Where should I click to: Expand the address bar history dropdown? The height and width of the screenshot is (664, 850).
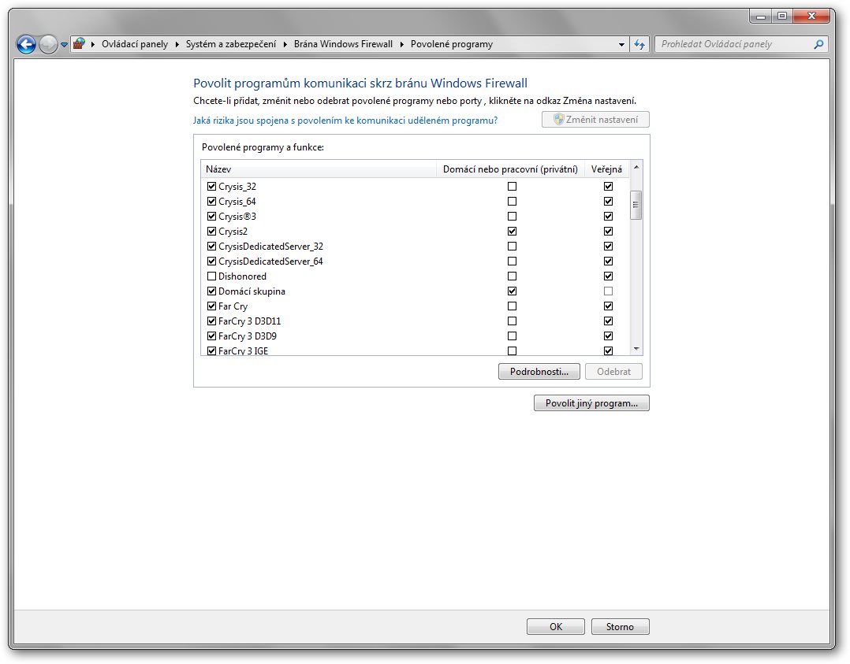621,44
